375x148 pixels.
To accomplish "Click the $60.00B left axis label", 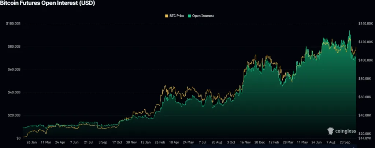I will (x=14, y=70).
